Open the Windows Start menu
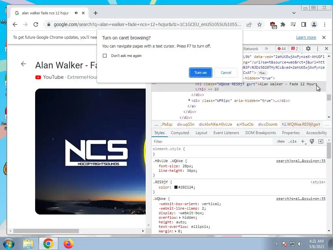The image size is (333, 250). coord(8,244)
